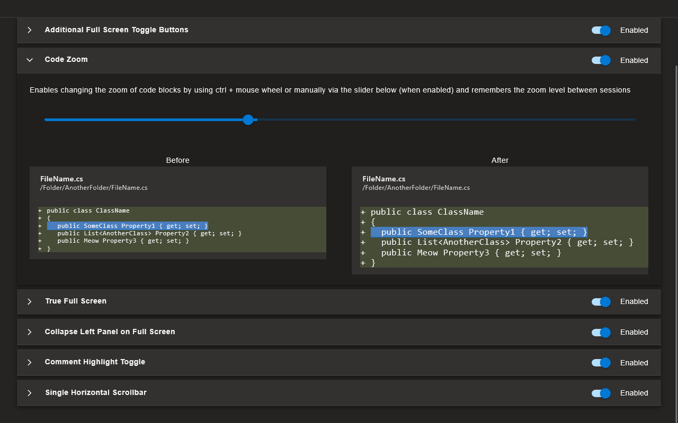Toggle Collapse Left Panel on Full Screen switch
Image resolution: width=678 pixels, height=423 pixels.
point(601,332)
